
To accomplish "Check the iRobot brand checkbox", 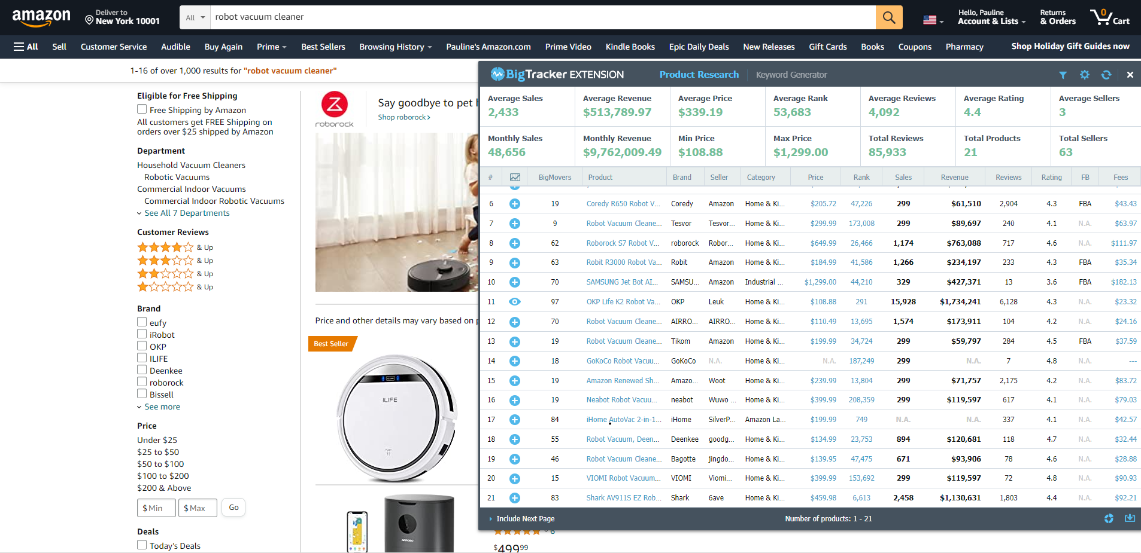I will pyautogui.click(x=142, y=334).
